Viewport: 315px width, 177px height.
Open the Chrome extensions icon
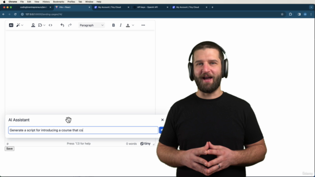[x=290, y=14]
